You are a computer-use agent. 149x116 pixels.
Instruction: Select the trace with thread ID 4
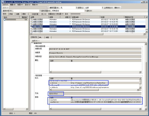(88, 31)
